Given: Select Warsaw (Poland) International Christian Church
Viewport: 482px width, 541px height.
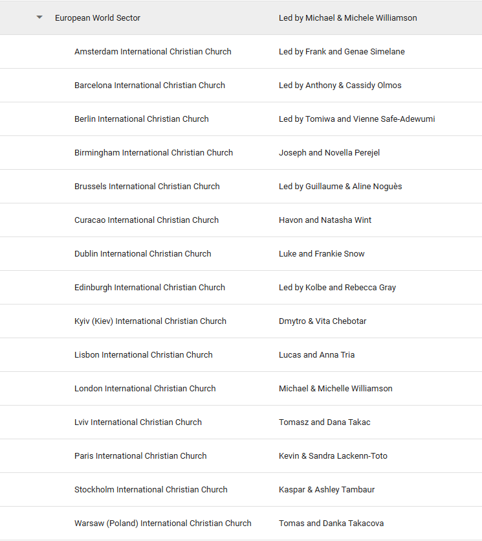Looking at the screenshot, I should [x=162, y=524].
